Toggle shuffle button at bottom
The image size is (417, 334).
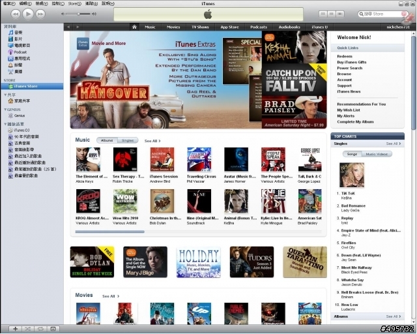(x=27, y=329)
